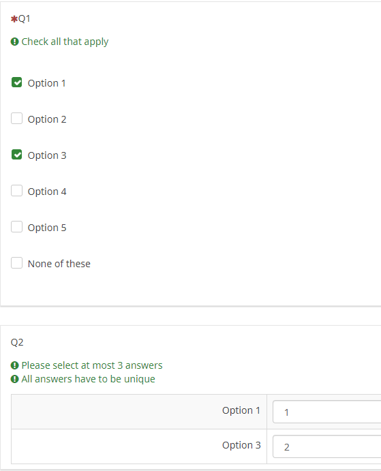Viewport: 381px width, 471px height.
Task: Click the Q2 question title
Action: coord(17,342)
